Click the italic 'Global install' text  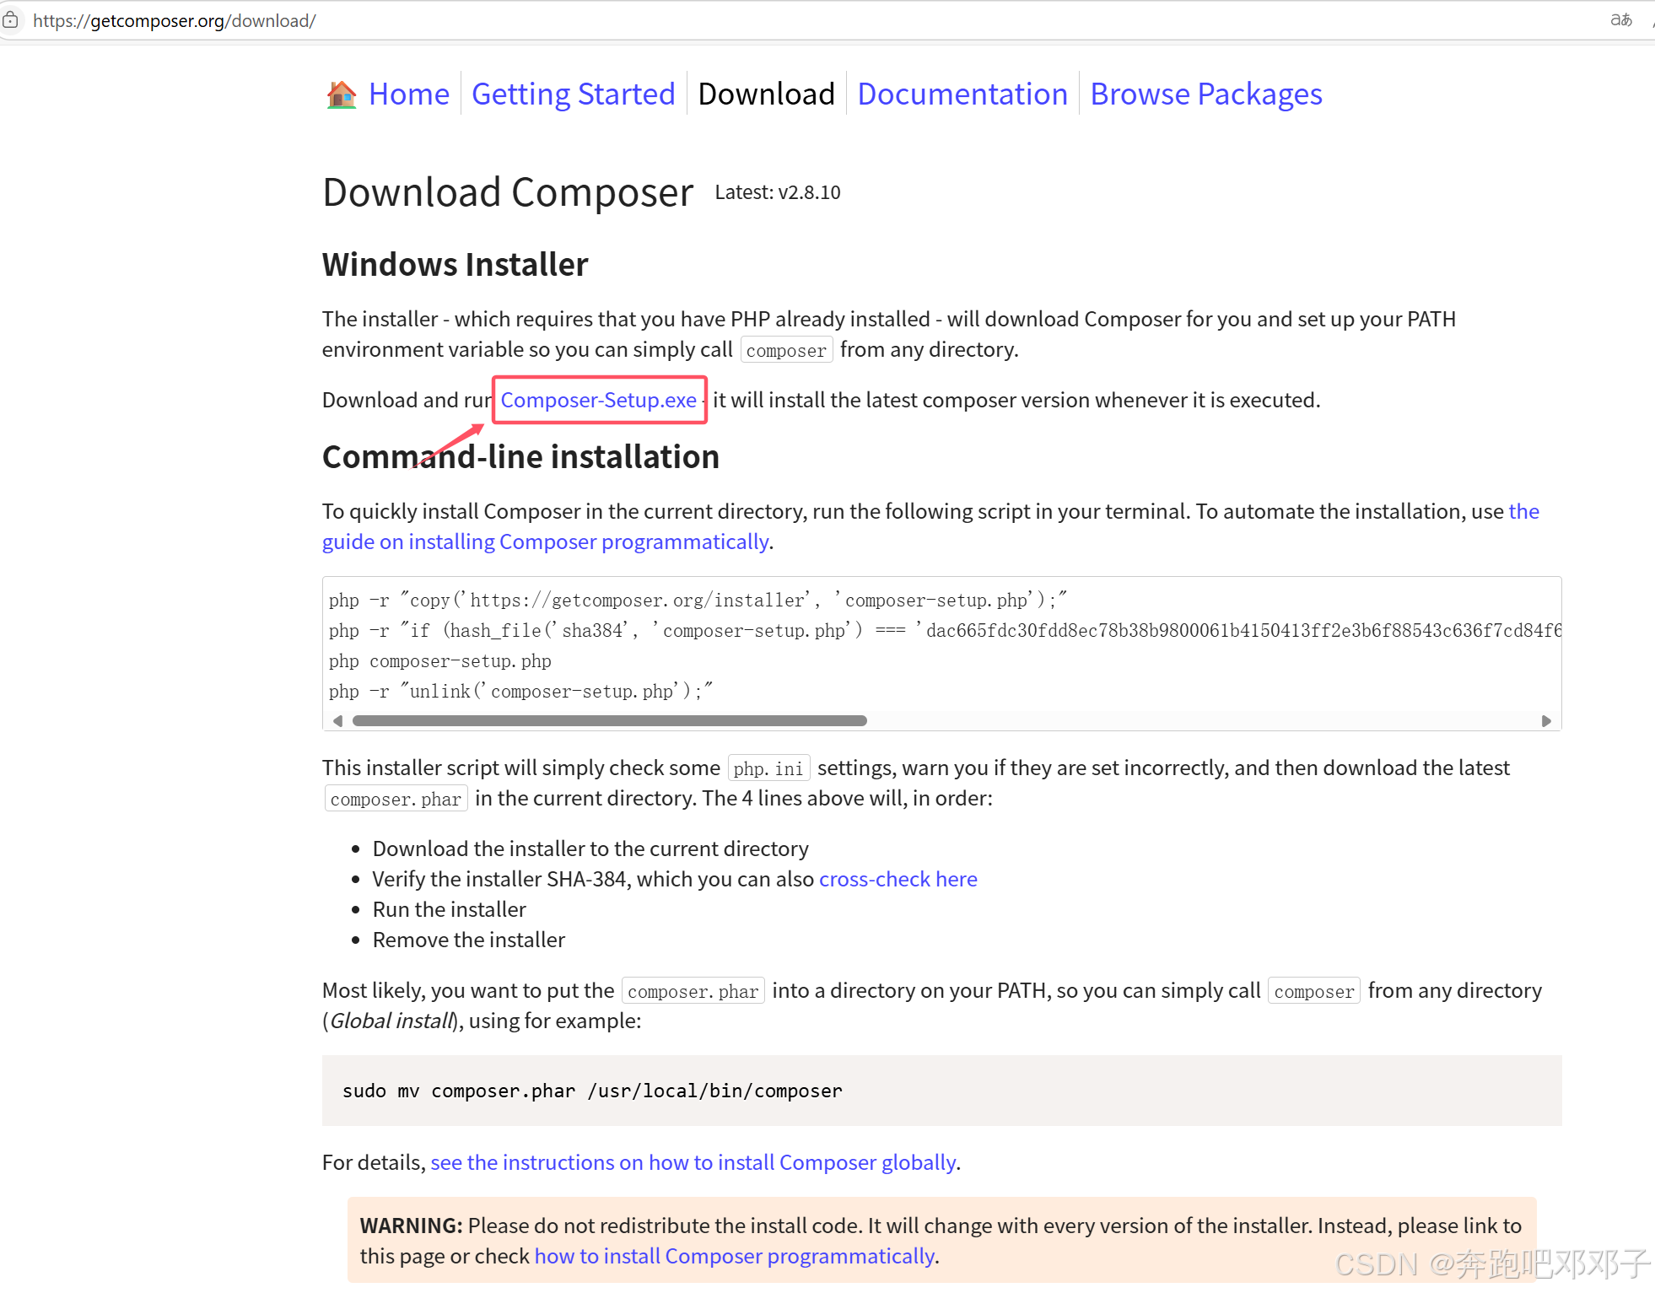(x=391, y=1021)
